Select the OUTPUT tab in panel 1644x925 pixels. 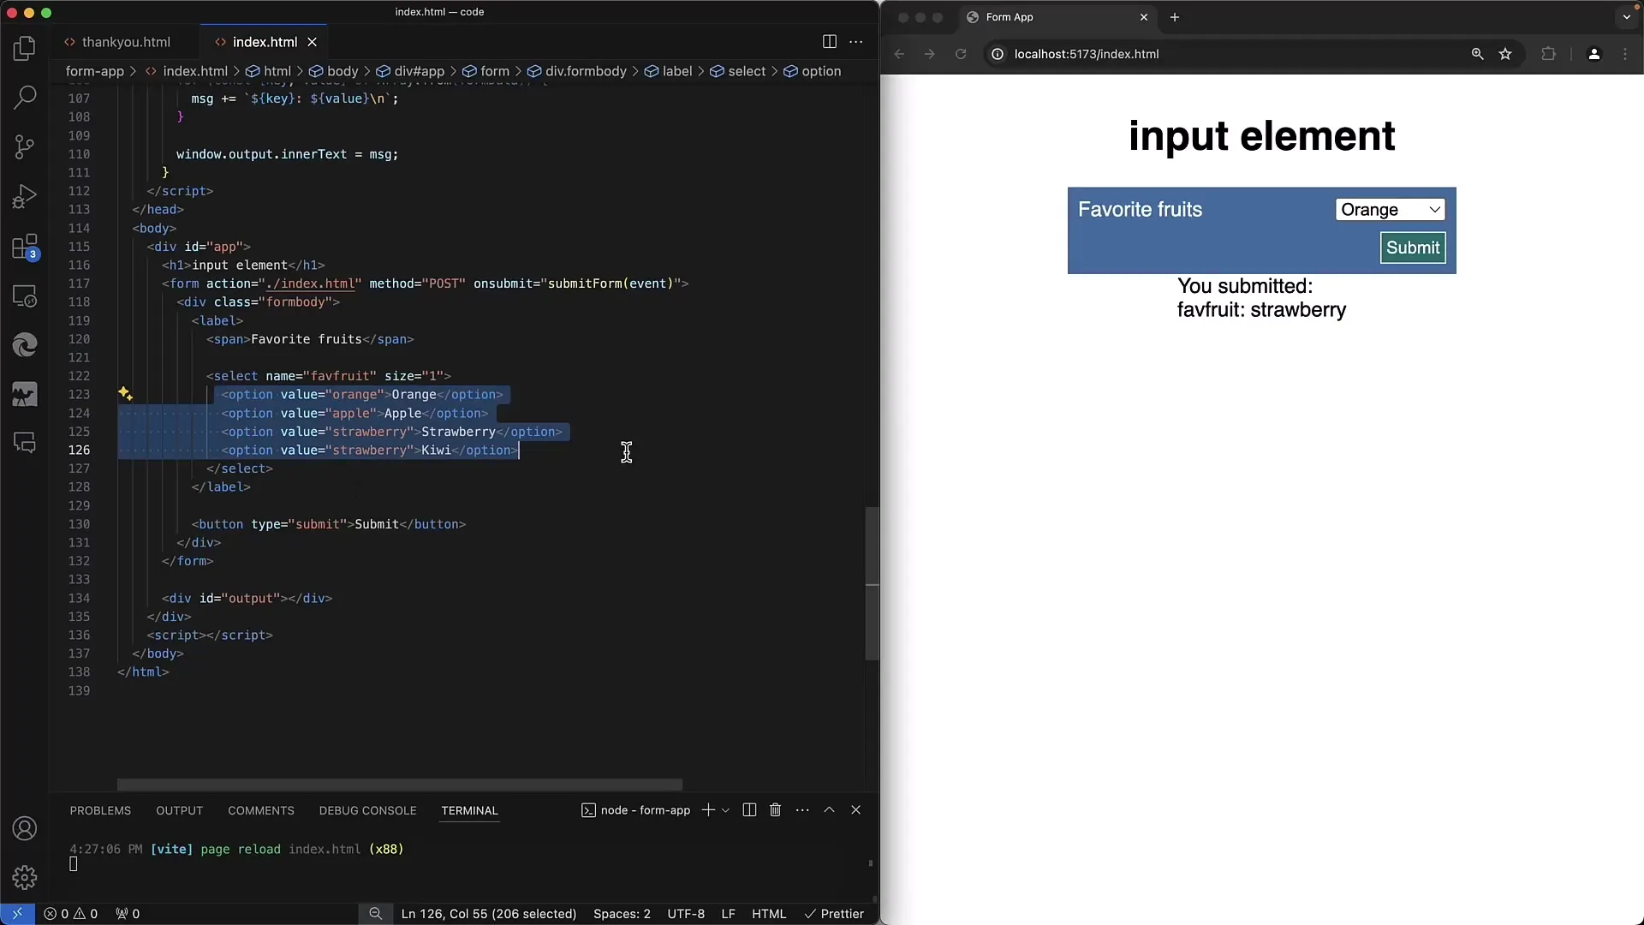178,809
